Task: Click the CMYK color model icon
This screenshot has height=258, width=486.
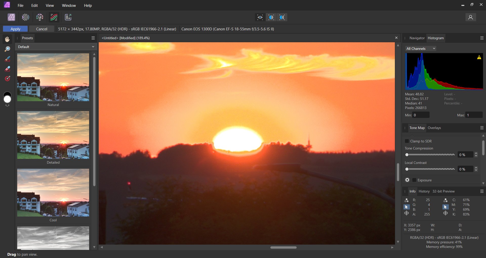Action: (x=445, y=200)
